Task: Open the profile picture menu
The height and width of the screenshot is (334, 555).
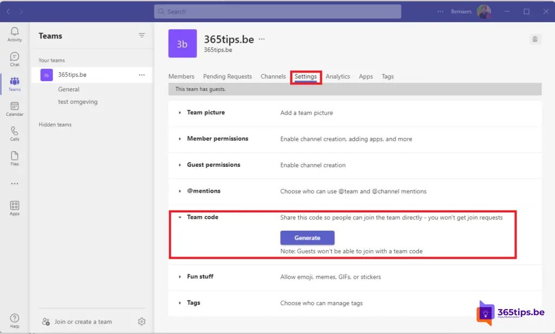Action: coord(483,11)
